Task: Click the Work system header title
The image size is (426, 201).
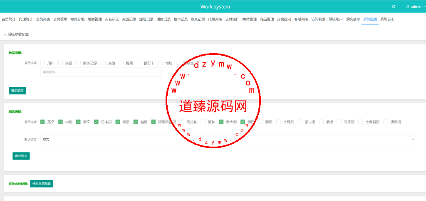Action: click(x=215, y=7)
